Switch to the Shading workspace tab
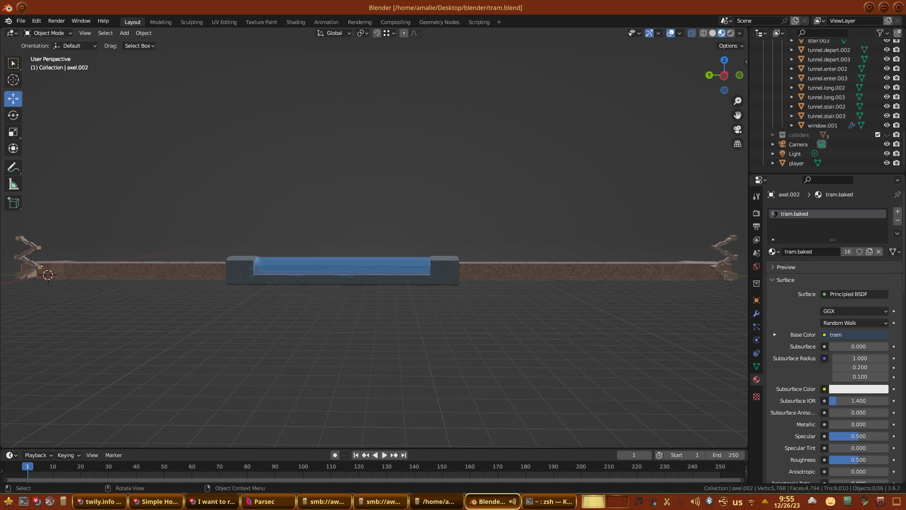This screenshot has height=510, width=906. pyautogui.click(x=295, y=22)
